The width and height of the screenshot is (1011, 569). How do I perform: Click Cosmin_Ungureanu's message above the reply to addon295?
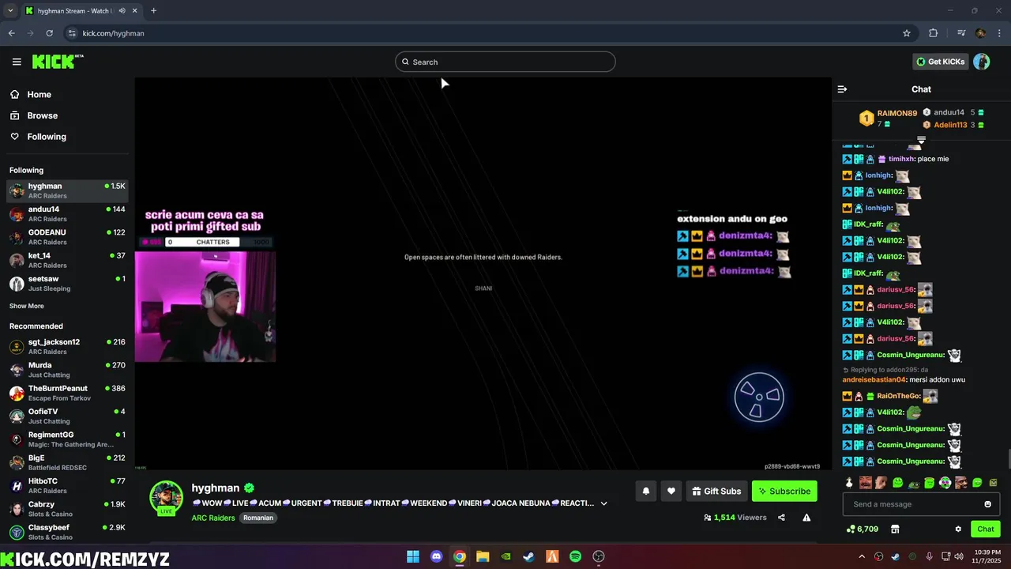[x=903, y=355]
